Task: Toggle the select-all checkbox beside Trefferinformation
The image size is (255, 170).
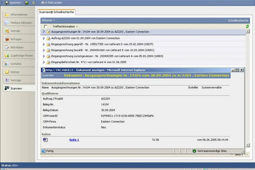Action: (46, 26)
